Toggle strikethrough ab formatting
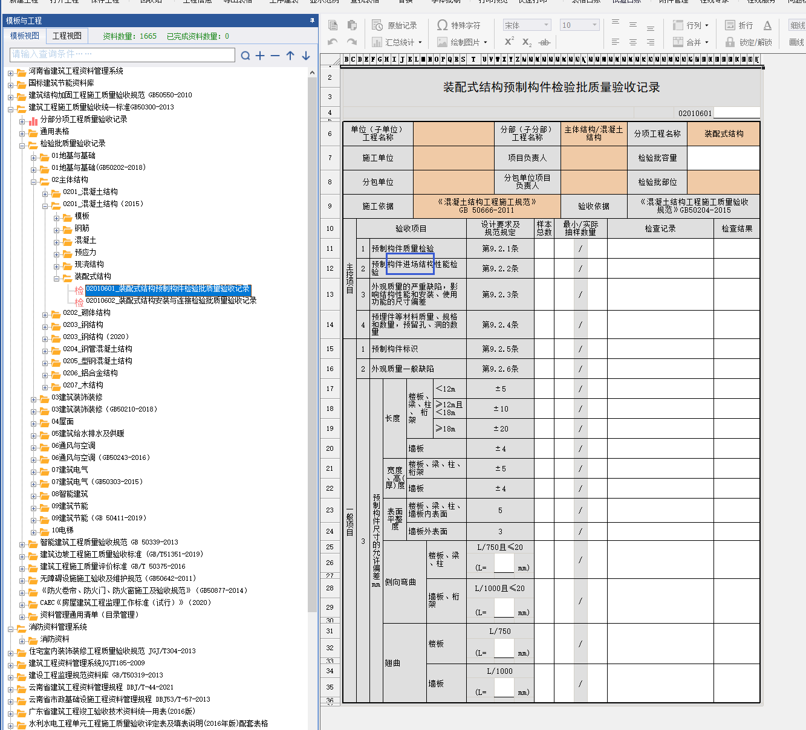Screen dimensions: 806x730 544,42
